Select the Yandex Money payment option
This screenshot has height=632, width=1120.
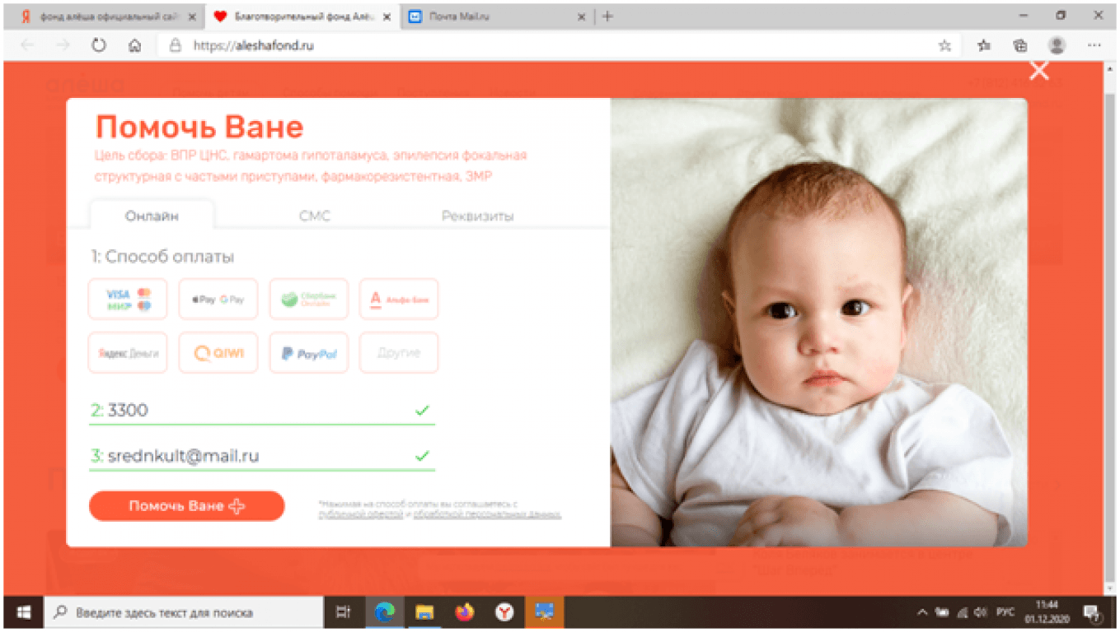[128, 353]
